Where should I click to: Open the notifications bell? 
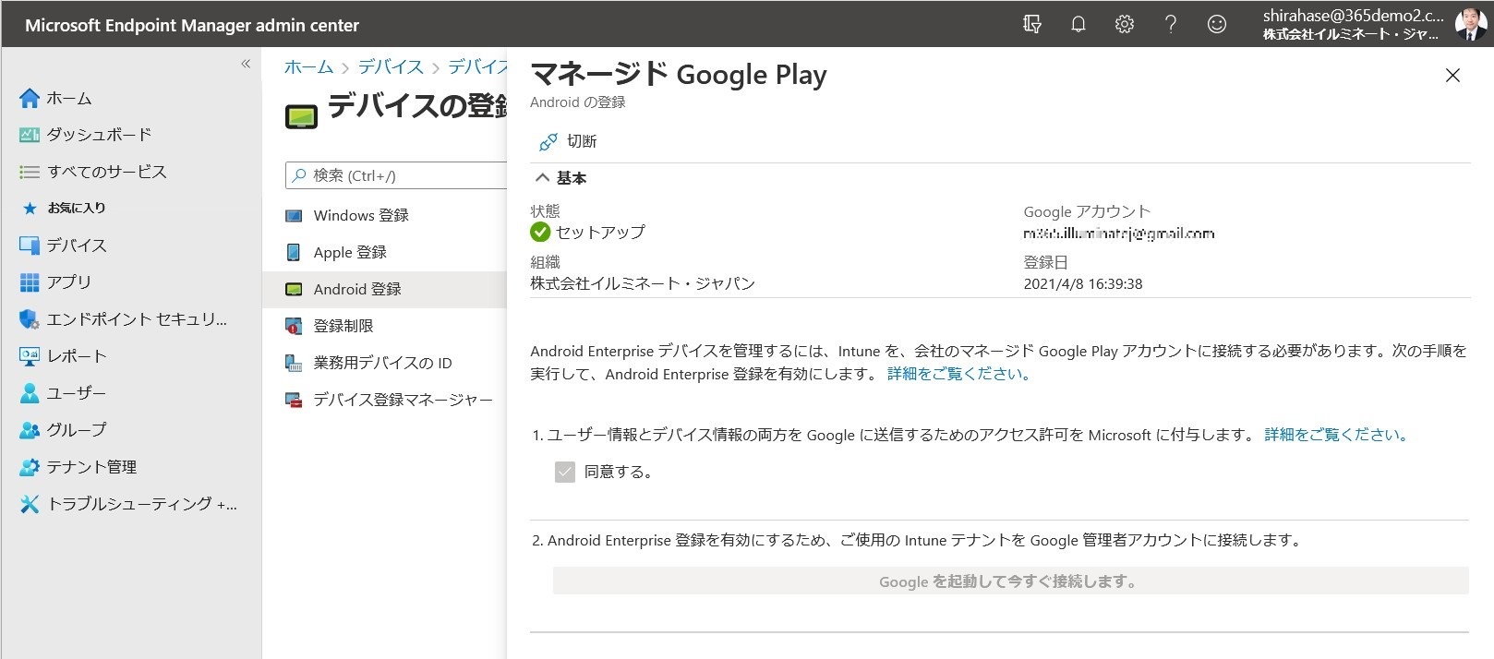1078,24
